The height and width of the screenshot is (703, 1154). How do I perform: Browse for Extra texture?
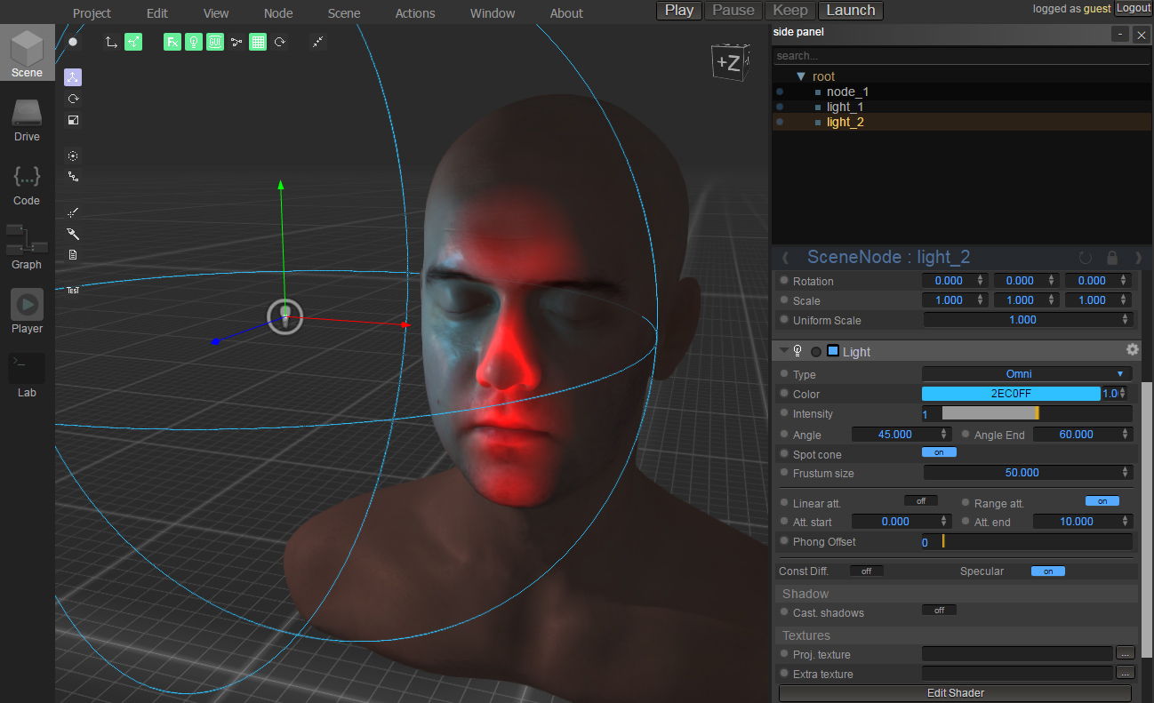coord(1126,673)
